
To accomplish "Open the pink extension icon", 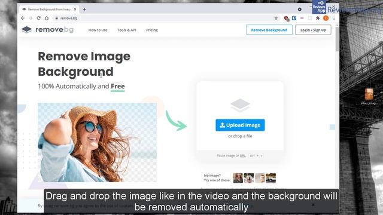I will [x=302, y=18].
